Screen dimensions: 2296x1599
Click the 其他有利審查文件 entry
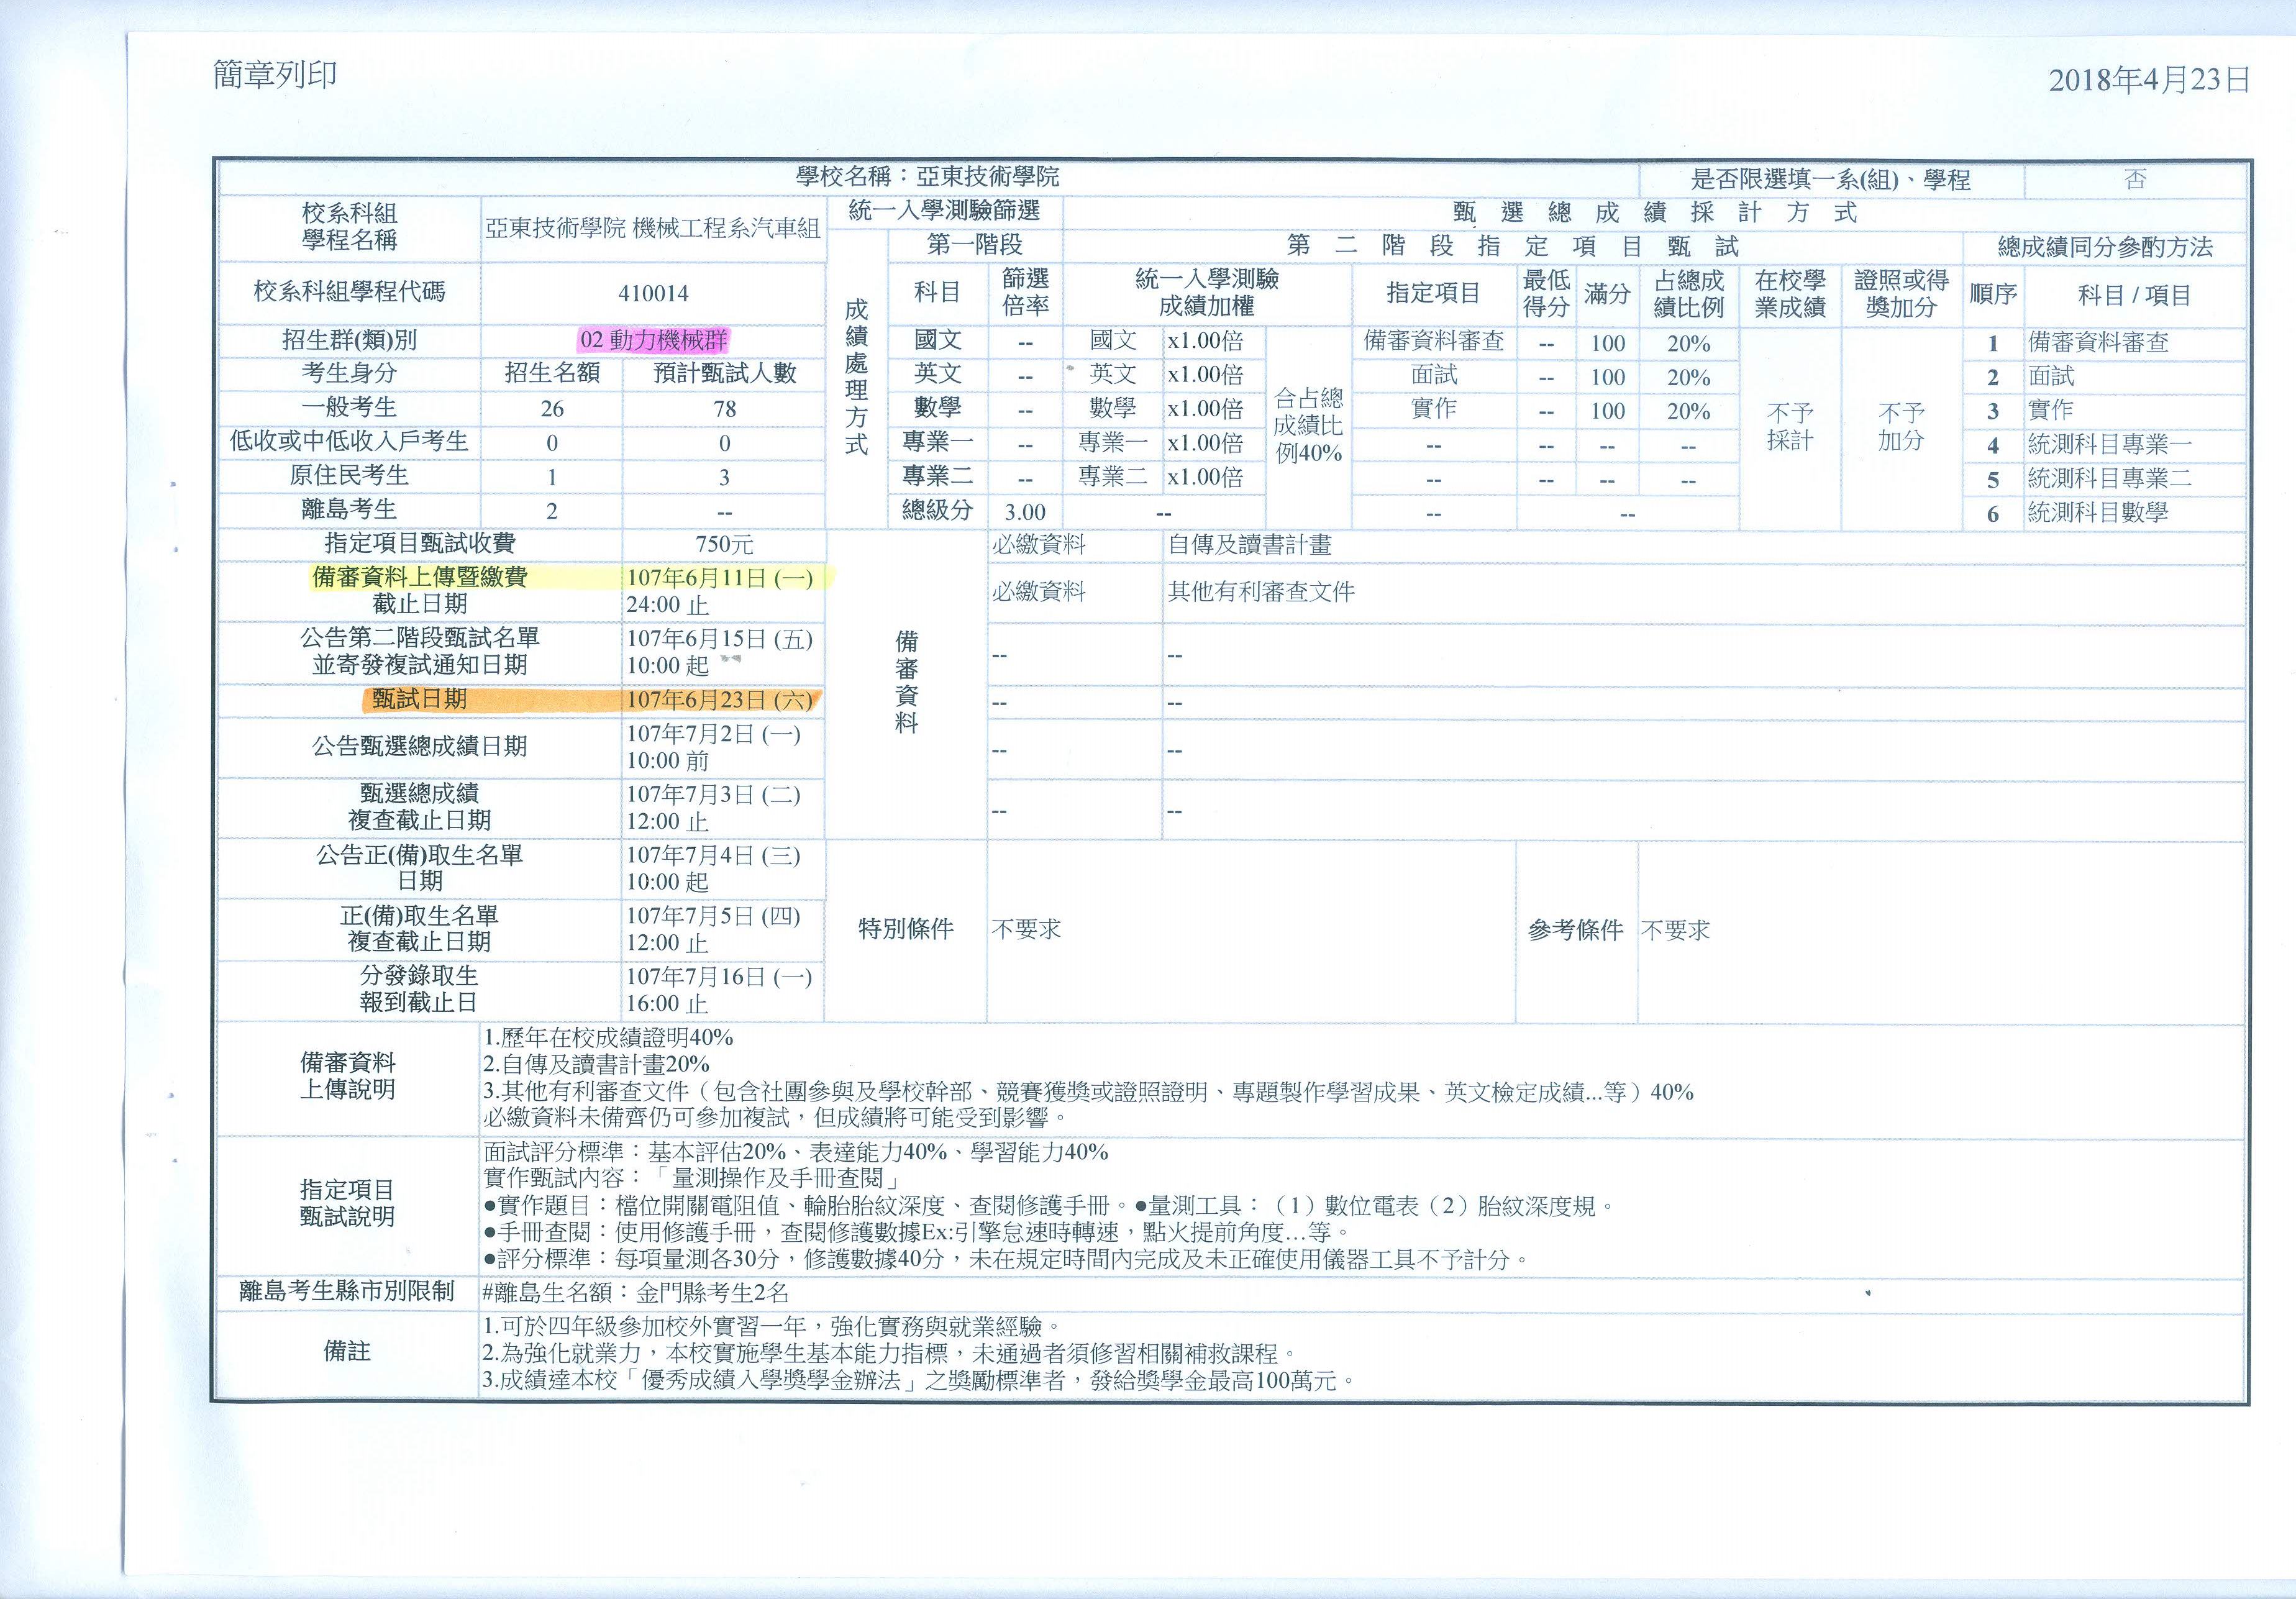[x=1261, y=592]
